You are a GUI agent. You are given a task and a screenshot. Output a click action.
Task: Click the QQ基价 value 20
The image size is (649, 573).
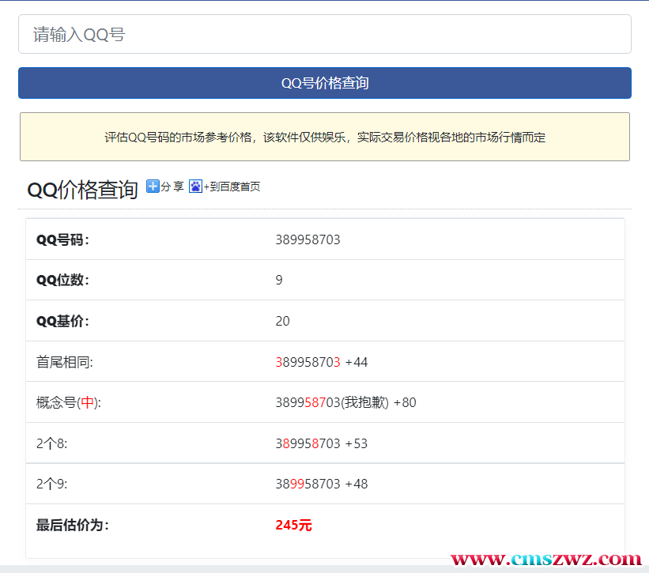(282, 321)
